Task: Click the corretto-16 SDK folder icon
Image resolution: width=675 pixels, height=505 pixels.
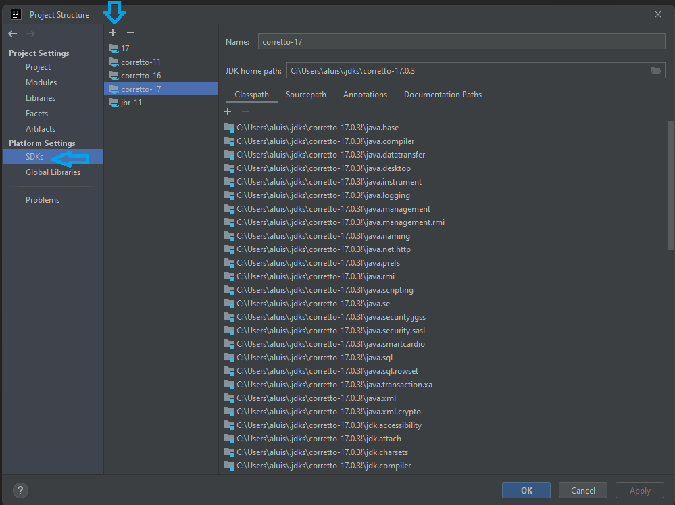Action: point(114,76)
